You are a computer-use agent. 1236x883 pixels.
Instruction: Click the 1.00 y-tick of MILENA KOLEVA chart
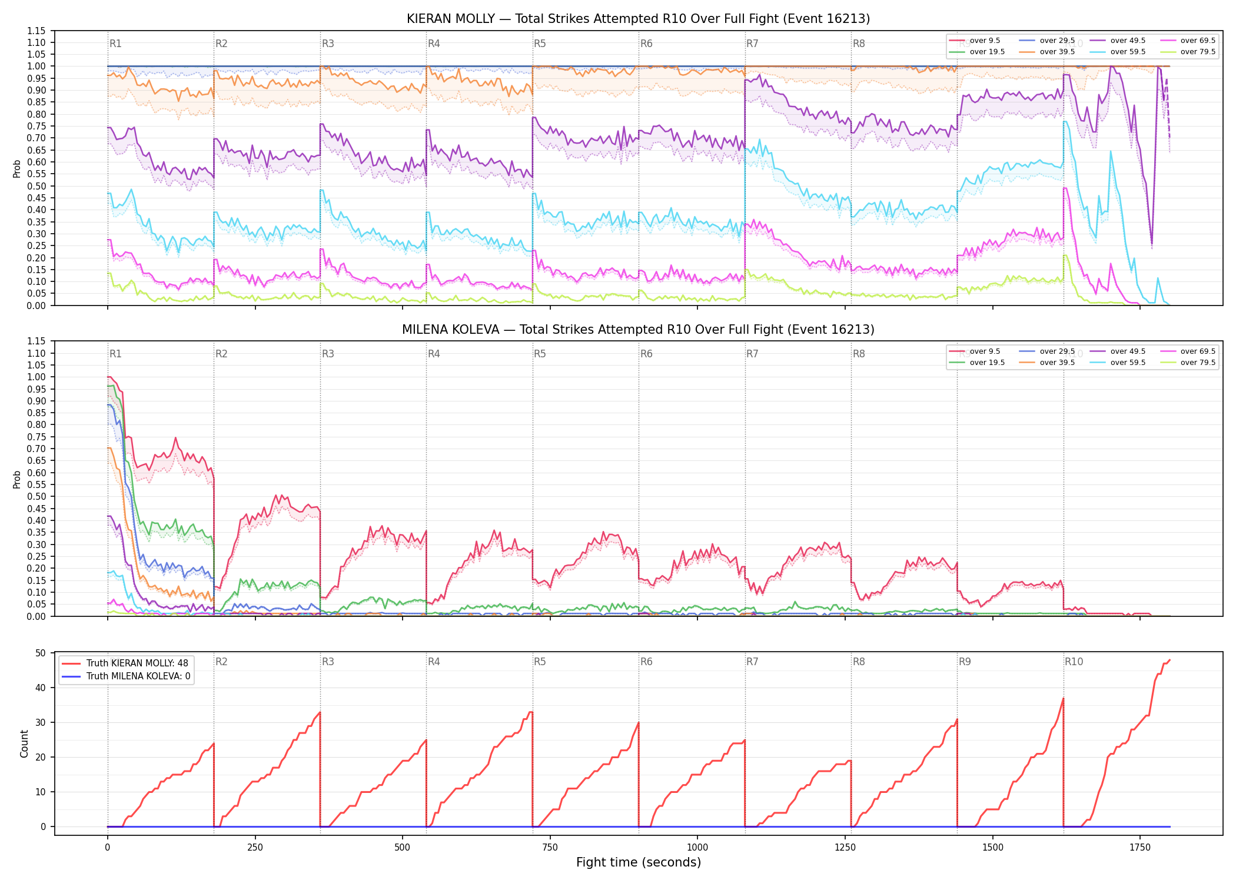[x=36, y=377]
